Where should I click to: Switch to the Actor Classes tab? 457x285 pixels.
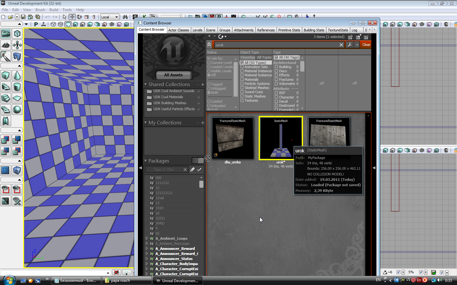tap(178, 30)
